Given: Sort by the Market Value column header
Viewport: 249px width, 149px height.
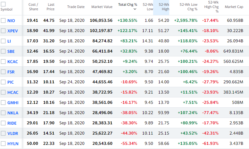Looking at the screenshot, I should point(102,7).
